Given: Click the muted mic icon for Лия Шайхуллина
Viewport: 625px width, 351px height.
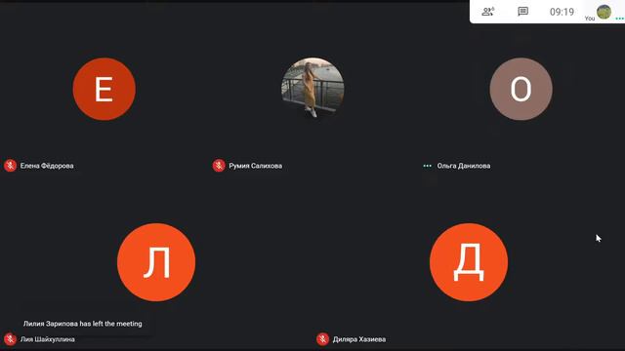Looking at the screenshot, I should 11,339.
